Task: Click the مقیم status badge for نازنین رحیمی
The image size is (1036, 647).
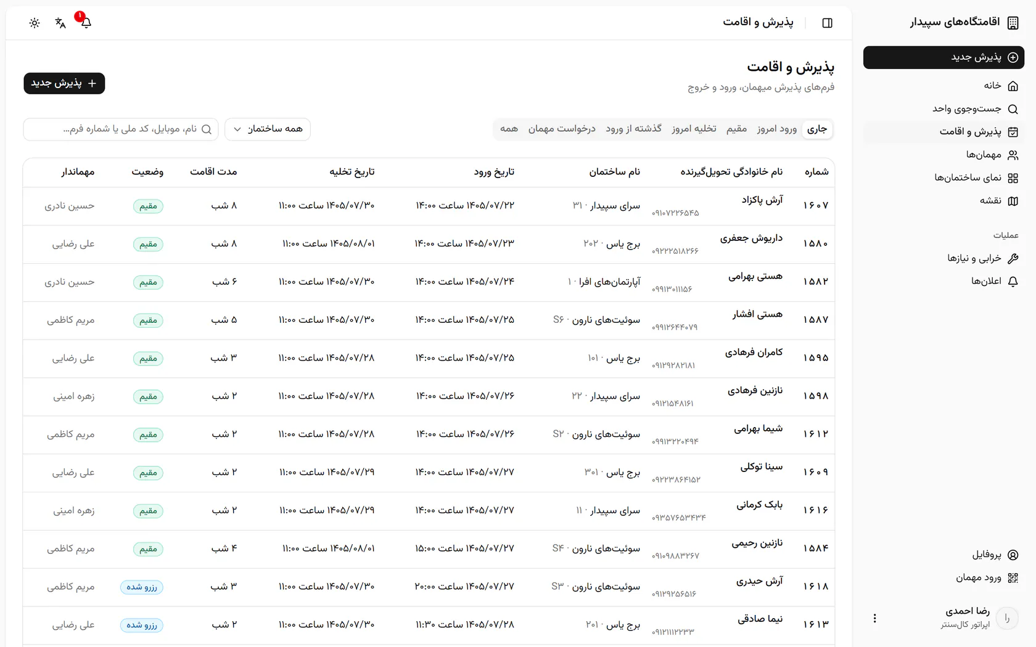Action: click(x=148, y=549)
